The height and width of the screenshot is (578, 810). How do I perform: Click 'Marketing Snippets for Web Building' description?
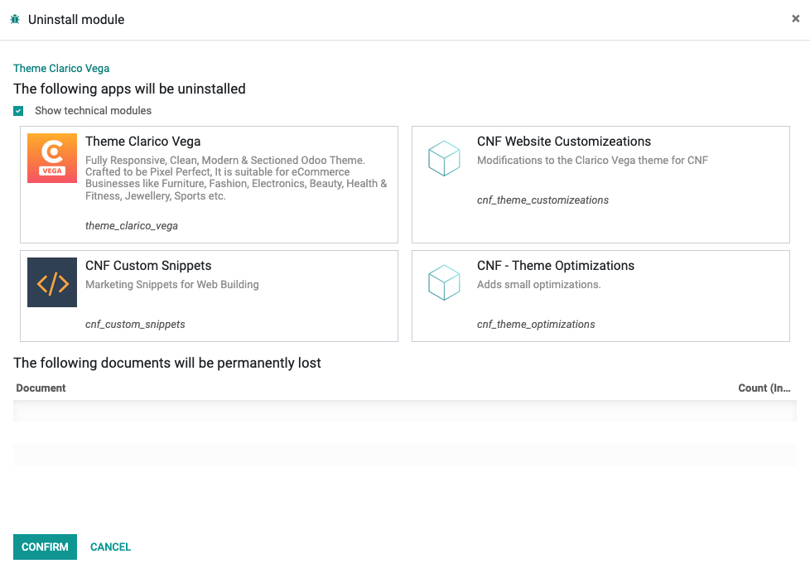[x=172, y=284]
